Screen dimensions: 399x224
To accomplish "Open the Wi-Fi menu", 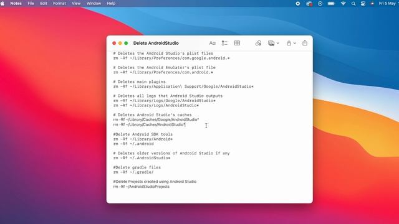I will coord(344,4).
